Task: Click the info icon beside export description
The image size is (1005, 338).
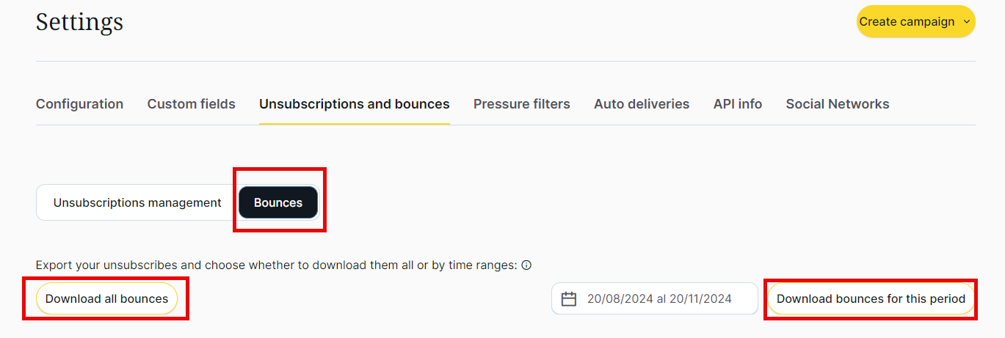Action: tap(526, 265)
